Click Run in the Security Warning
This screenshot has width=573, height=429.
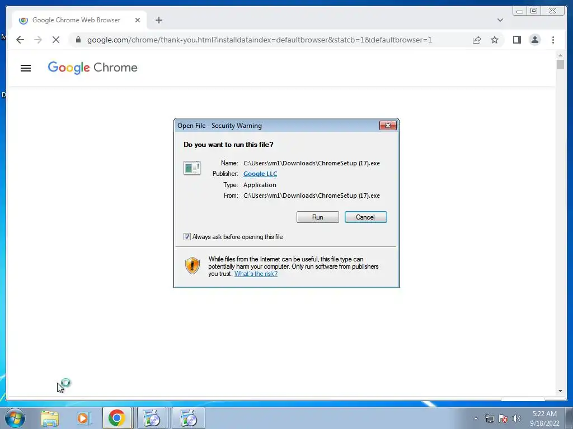tap(318, 217)
